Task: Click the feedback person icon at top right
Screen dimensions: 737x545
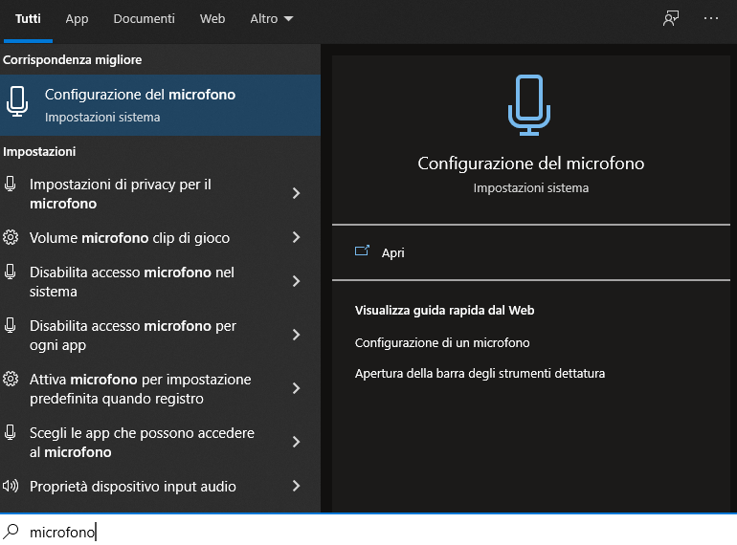Action: (671, 19)
